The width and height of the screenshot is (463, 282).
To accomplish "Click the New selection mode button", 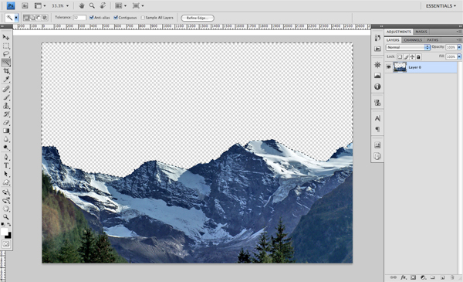I will point(26,18).
